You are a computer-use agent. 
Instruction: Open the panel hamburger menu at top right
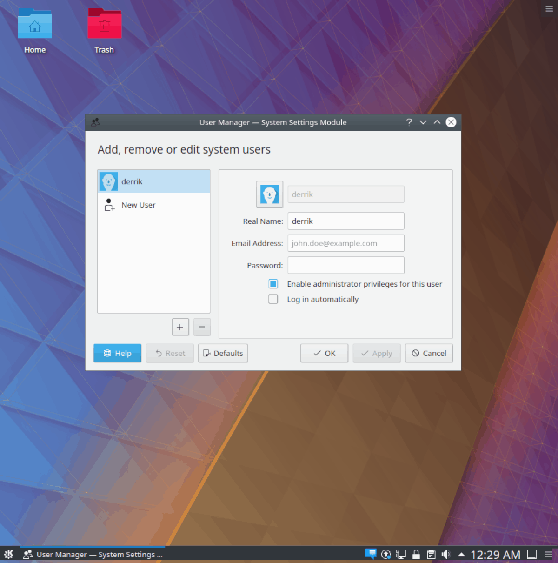[549, 8]
